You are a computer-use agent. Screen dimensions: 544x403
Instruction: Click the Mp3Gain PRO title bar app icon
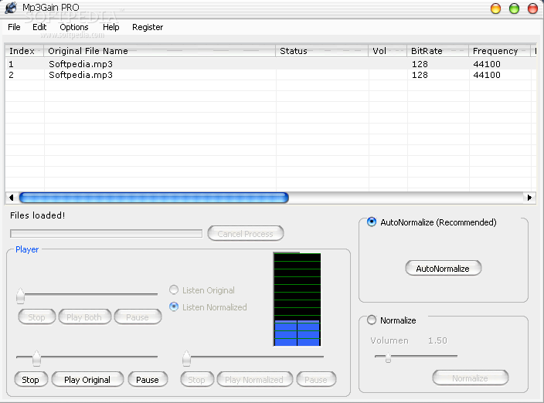(x=11, y=7)
